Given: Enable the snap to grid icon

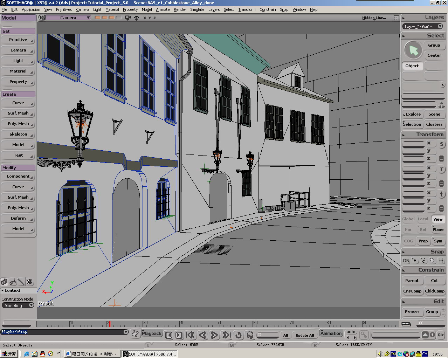Looking at the screenshot, I should (441, 261).
